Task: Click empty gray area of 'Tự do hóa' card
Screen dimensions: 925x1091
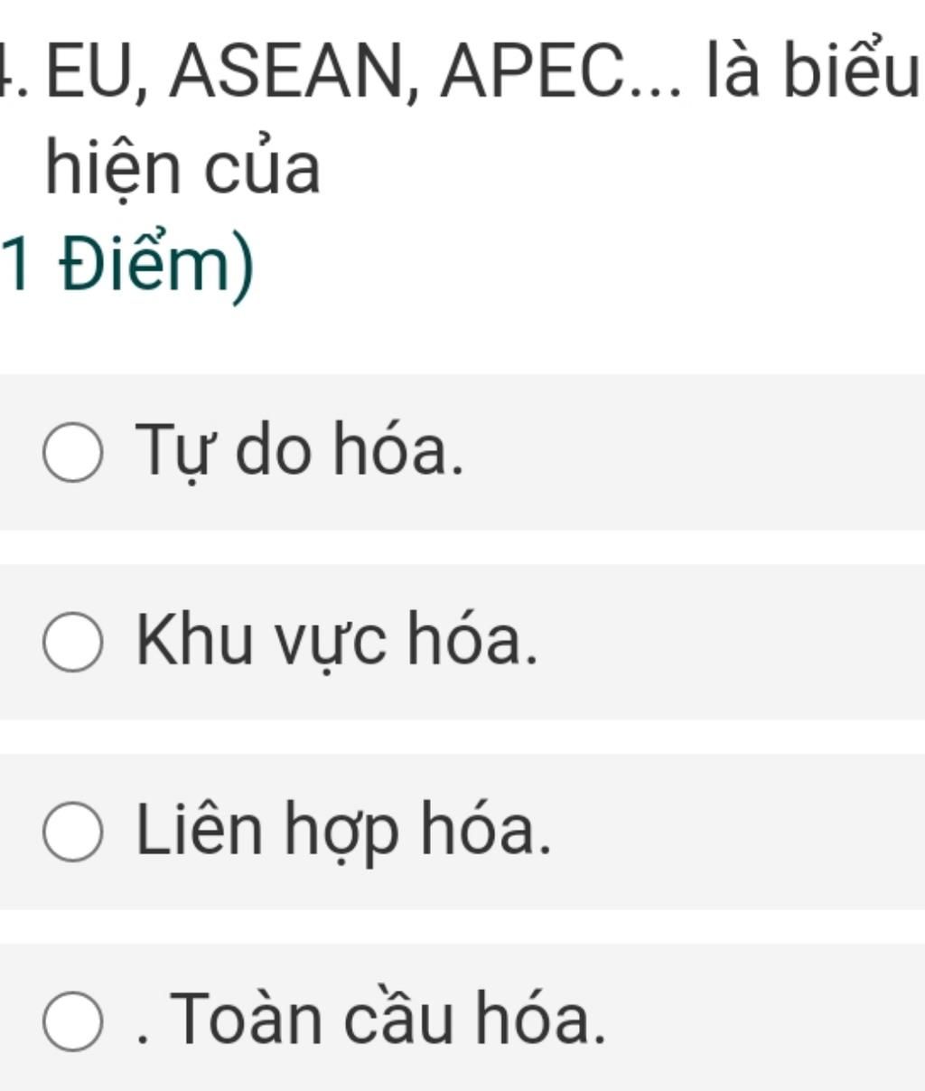Action: (705, 452)
